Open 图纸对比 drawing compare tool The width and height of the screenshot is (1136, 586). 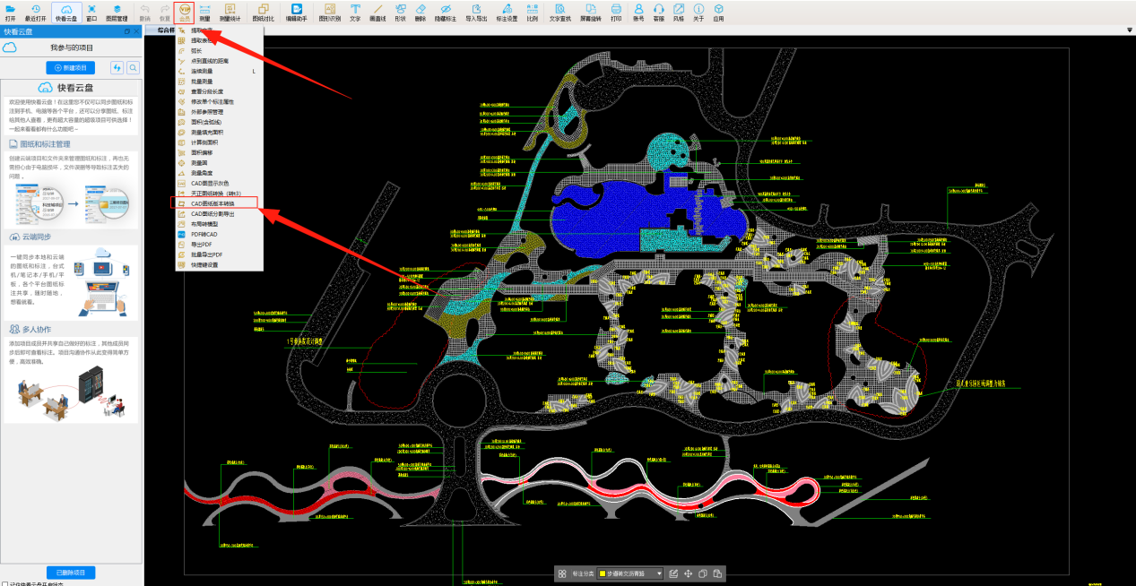tap(264, 12)
